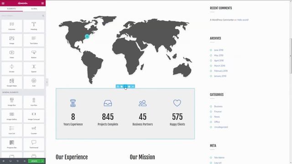Click the section columns handle icon
Screen dimensions: 292x164
click(x=118, y=87)
